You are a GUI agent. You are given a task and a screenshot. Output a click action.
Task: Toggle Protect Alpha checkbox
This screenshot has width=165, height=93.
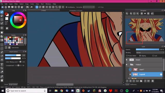coord(127,56)
